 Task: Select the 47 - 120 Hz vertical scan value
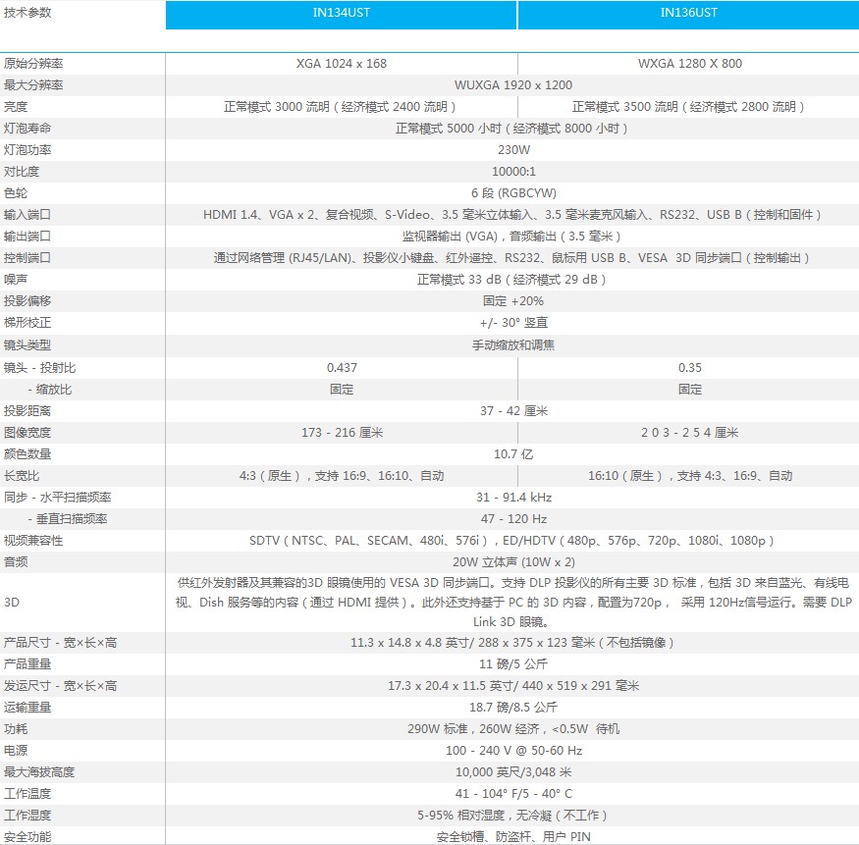(x=513, y=519)
